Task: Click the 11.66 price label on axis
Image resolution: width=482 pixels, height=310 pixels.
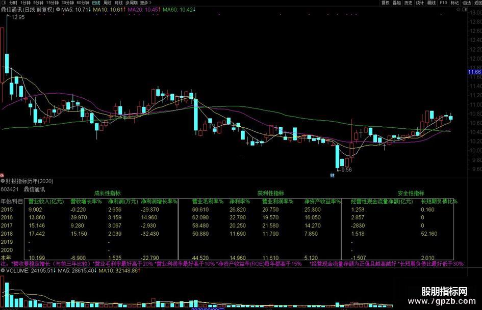Action: (475, 72)
